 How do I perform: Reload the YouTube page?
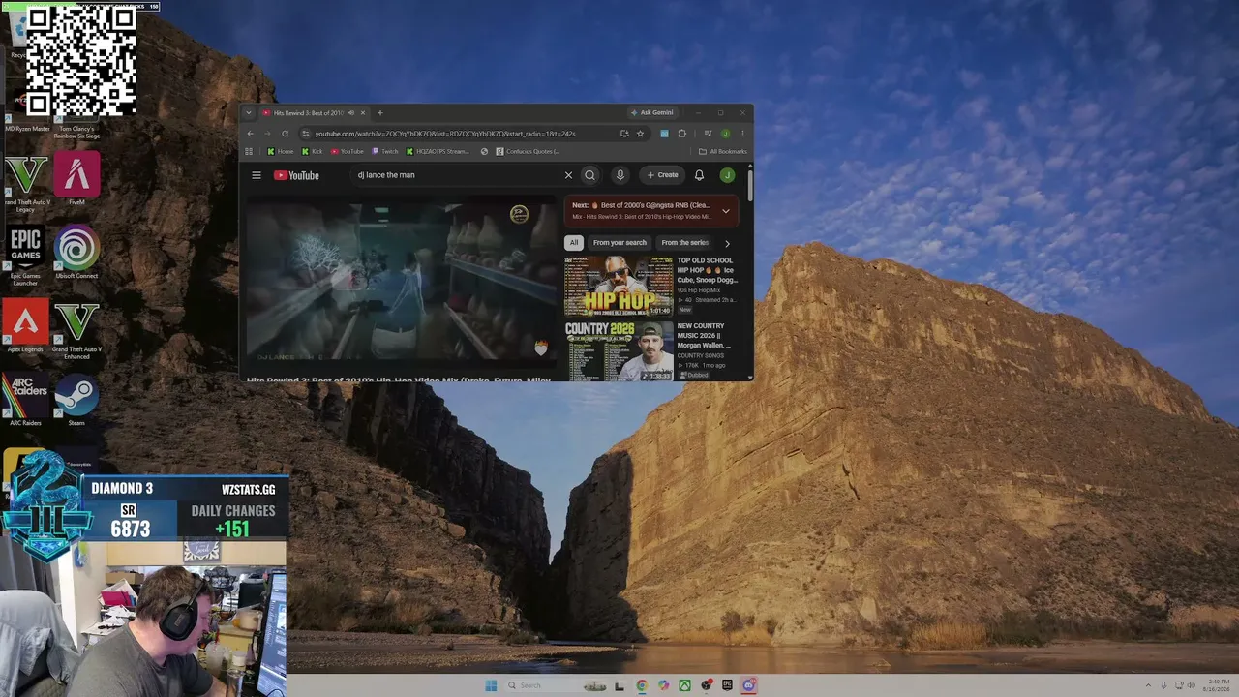pos(285,134)
